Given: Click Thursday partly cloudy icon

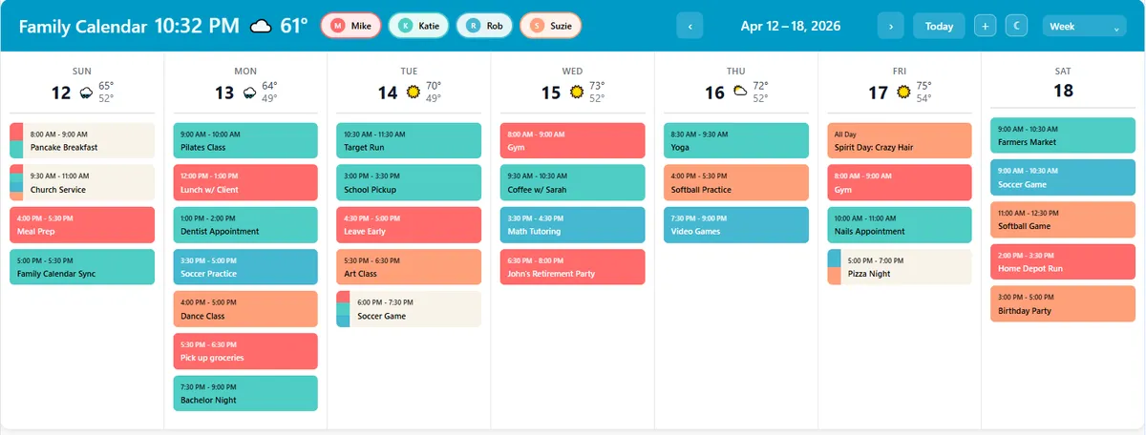Looking at the screenshot, I should coord(740,93).
